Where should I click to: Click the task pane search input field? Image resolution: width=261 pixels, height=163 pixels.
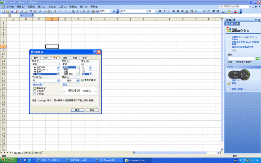(x=241, y=58)
